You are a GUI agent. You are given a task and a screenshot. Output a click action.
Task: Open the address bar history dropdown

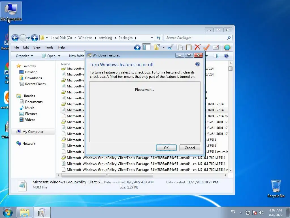click(152, 38)
